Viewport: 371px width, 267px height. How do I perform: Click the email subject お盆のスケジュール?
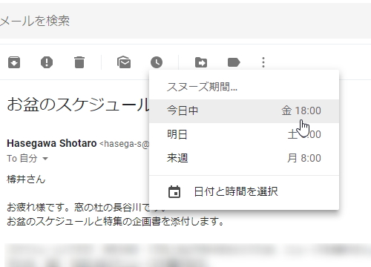click(77, 104)
